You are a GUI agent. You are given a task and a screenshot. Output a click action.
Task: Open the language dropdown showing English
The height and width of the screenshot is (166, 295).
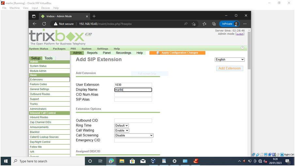point(229,59)
